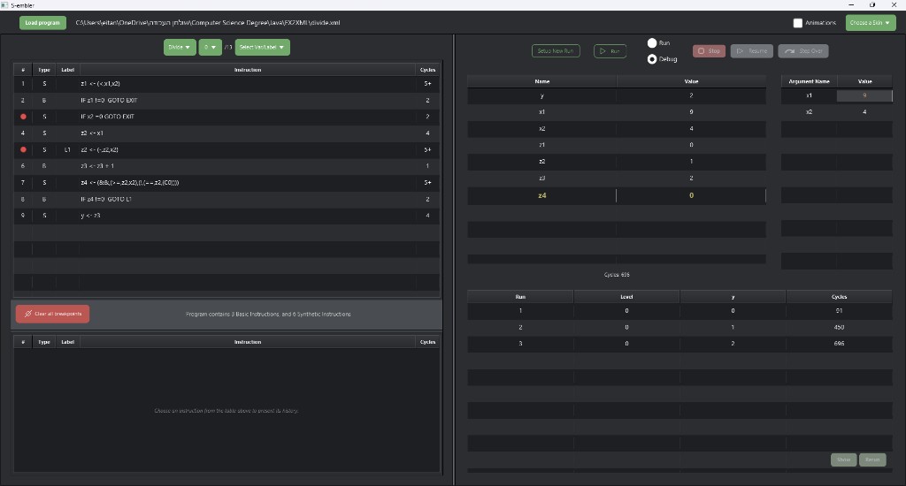906x486 pixels.
Task: Select instruction y <- z3
Action: tap(226, 216)
